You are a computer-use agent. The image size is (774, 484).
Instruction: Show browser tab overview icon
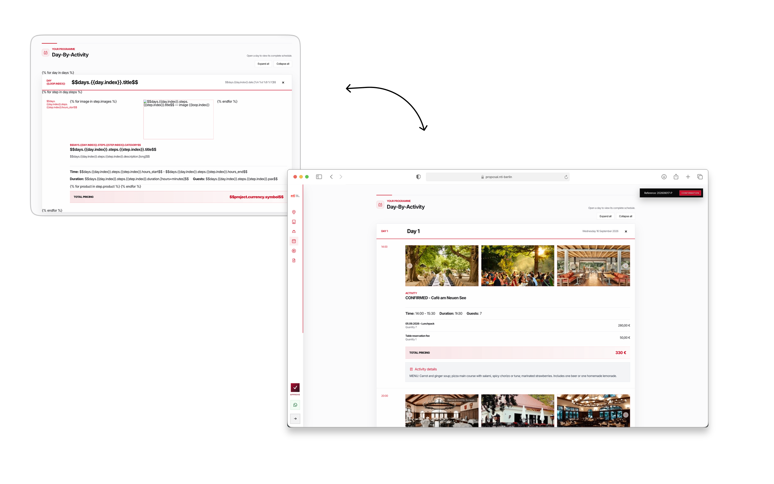[x=700, y=177]
